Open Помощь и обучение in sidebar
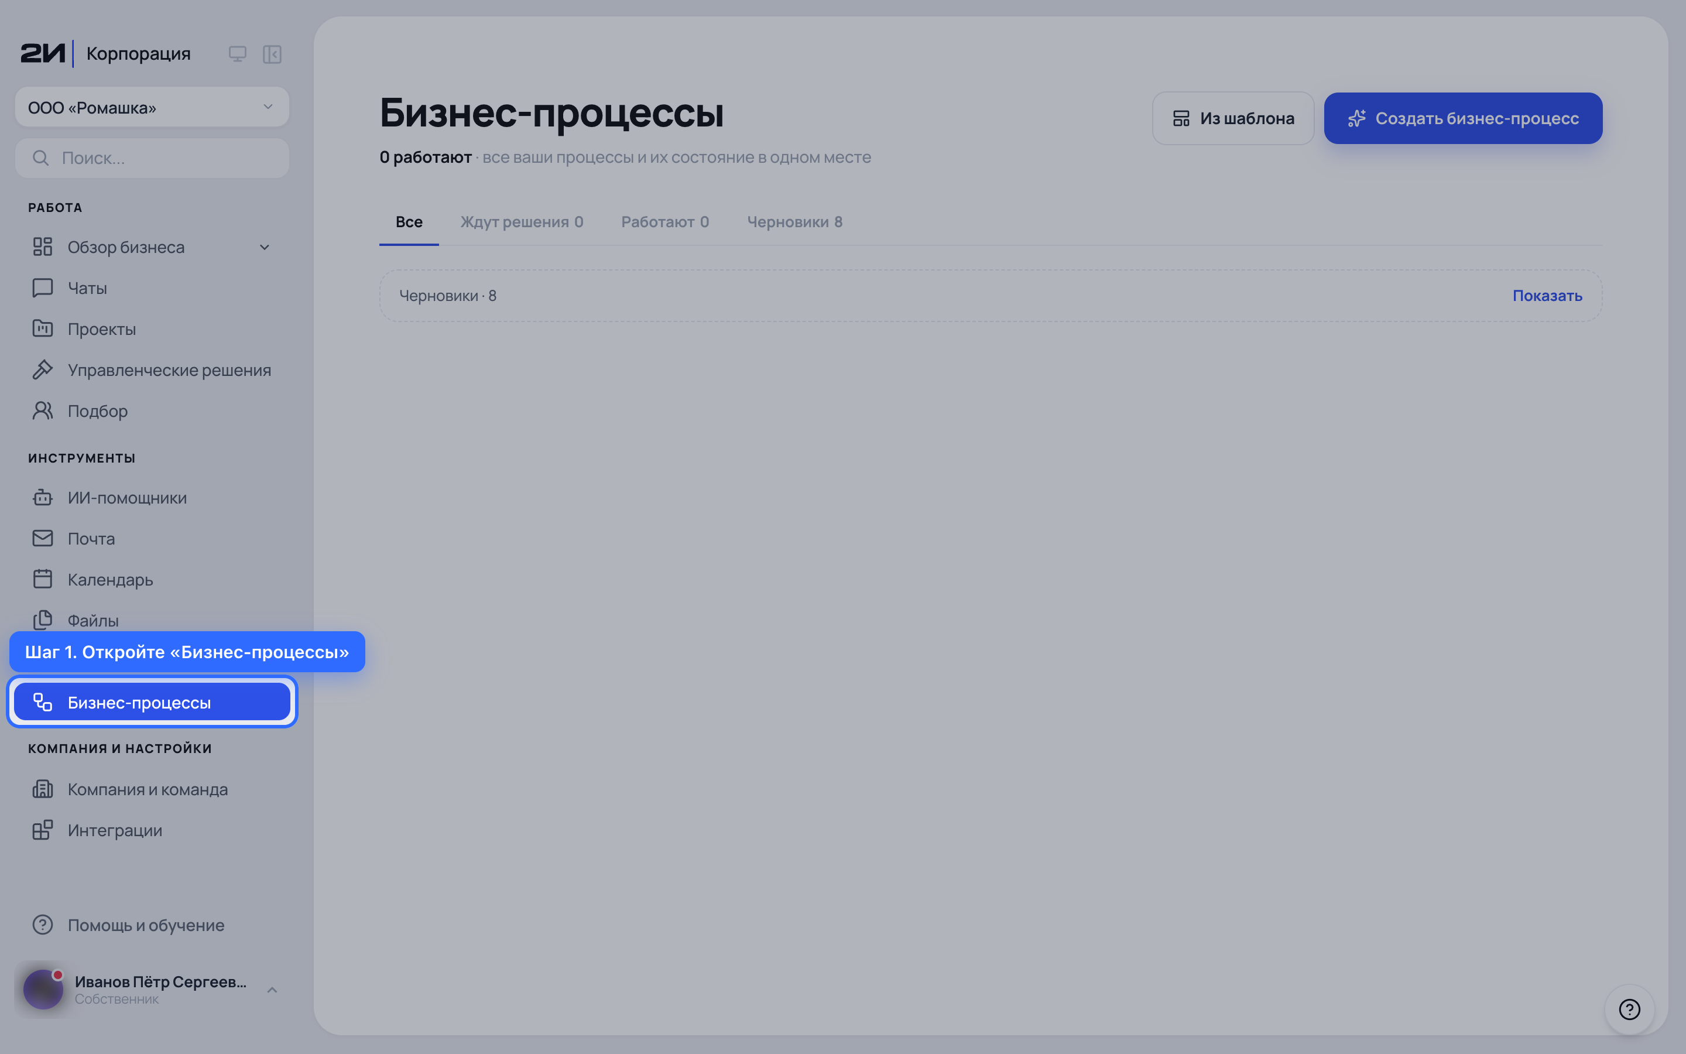 click(x=152, y=925)
